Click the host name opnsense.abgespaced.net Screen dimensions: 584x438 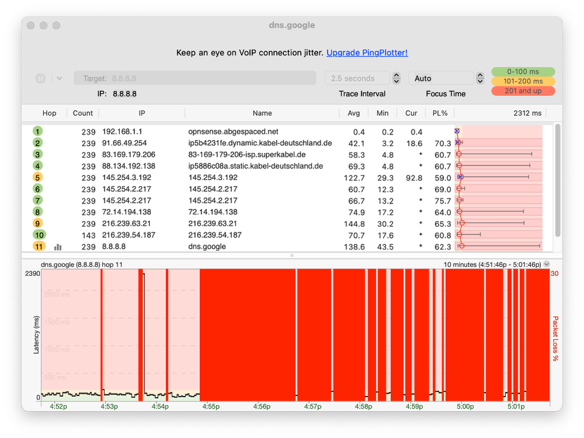pyautogui.click(x=233, y=132)
